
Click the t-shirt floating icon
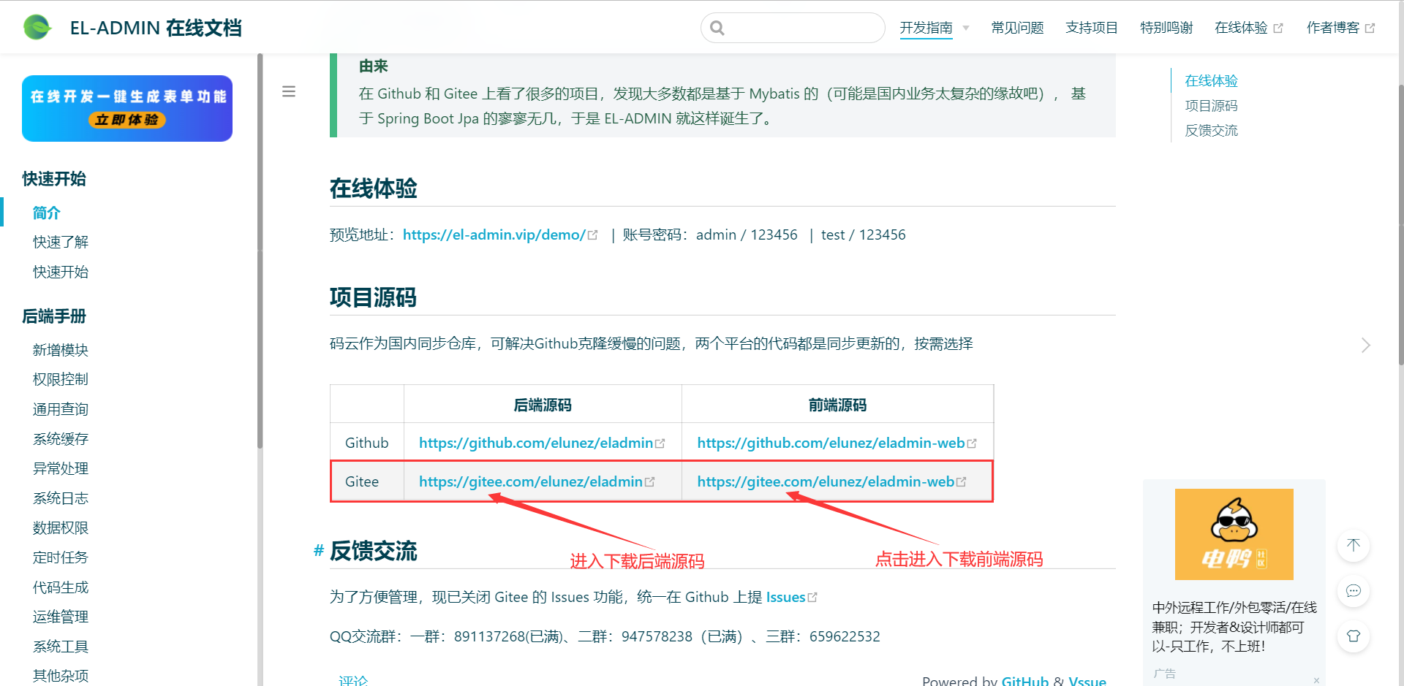coord(1353,636)
